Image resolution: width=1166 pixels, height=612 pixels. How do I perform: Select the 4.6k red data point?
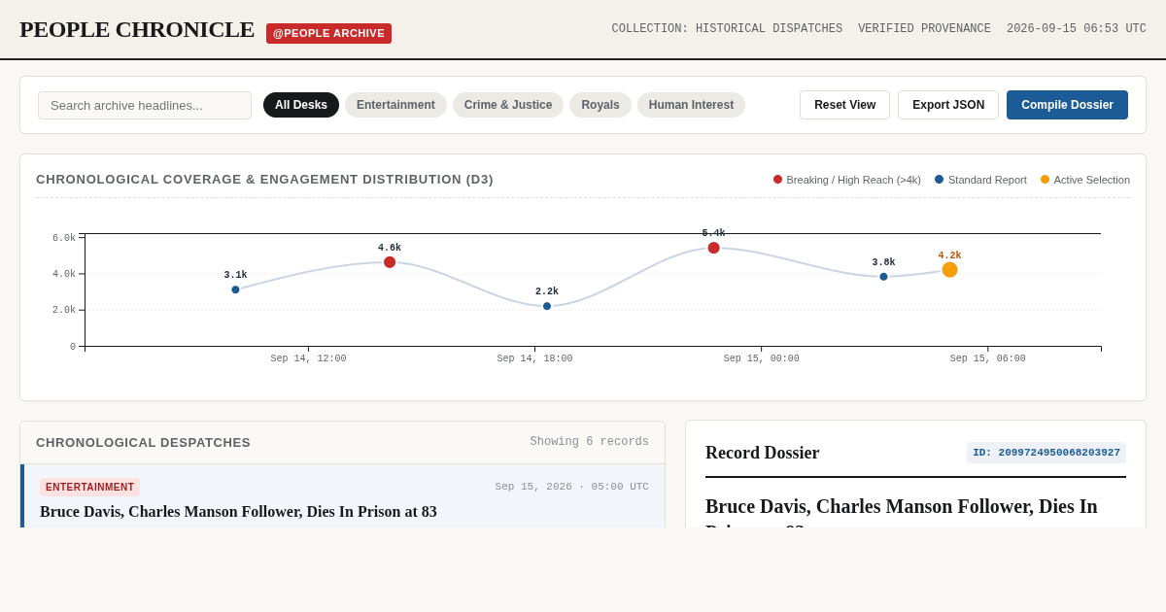390,262
